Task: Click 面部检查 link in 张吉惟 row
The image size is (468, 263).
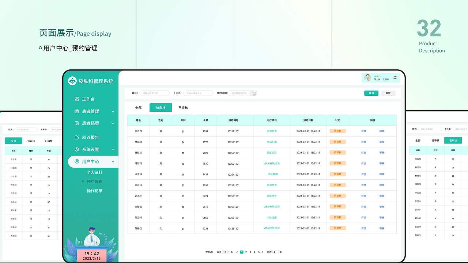Action: point(272,131)
